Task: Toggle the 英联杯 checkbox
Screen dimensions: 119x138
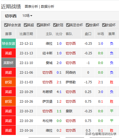Action: 38,25
